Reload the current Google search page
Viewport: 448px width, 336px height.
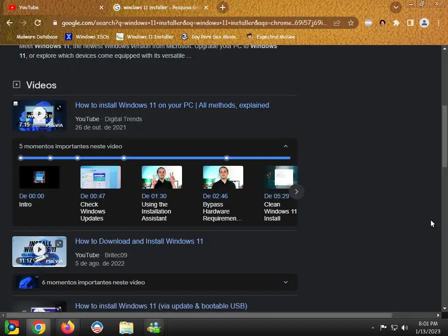38,23
